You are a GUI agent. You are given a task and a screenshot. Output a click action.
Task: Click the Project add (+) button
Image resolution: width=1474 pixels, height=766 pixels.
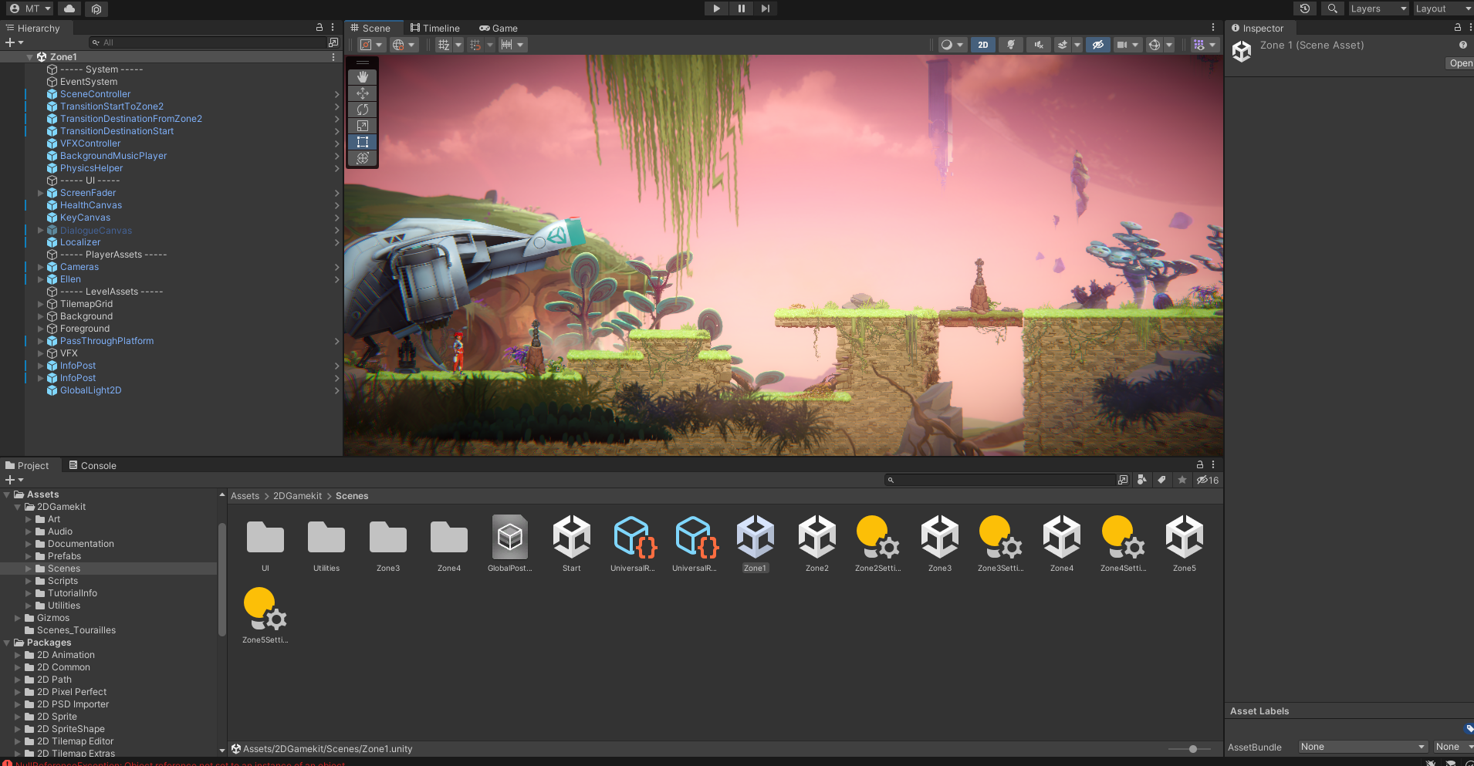tap(14, 480)
